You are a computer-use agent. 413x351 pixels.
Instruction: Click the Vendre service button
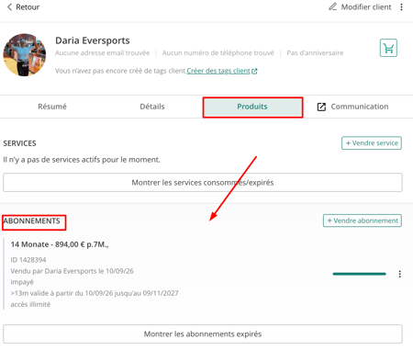pos(372,143)
